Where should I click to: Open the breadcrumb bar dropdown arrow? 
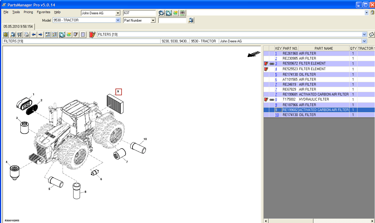point(364,41)
